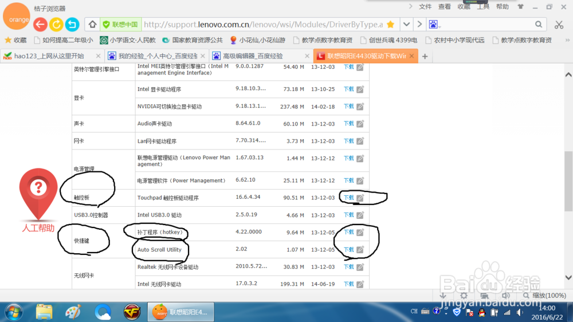Click edit icon for Intel 显卡驱动程序 row
The image size is (573, 322).
[x=360, y=89]
